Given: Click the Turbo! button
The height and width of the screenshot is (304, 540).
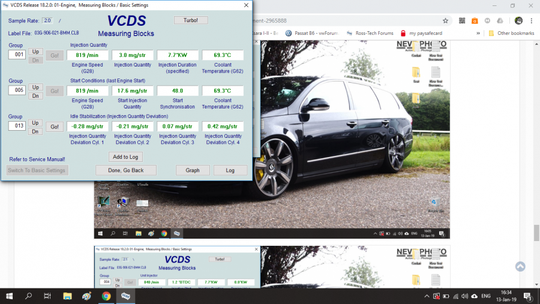Looking at the screenshot, I should tap(190, 20).
